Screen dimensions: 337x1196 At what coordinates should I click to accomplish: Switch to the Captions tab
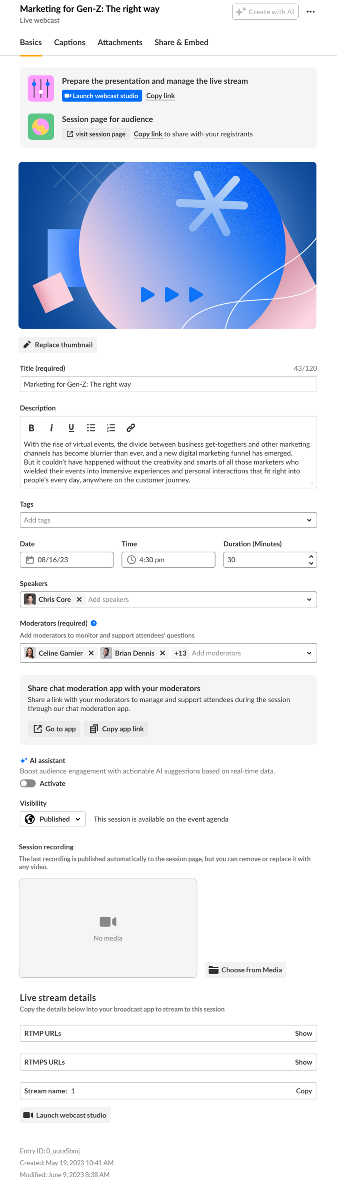(x=70, y=42)
